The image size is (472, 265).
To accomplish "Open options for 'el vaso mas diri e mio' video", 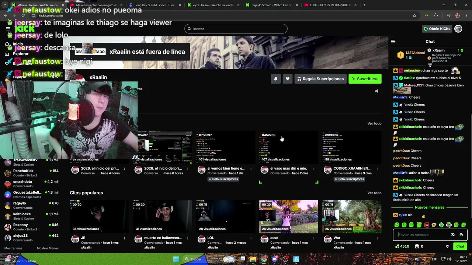I will tap(314, 169).
